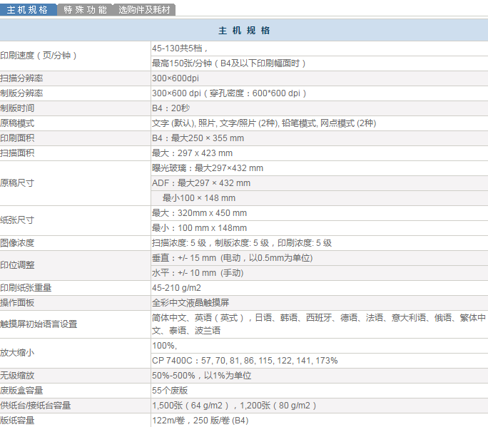488x427 pixels.
Task: Click the 45-210 g/m2 value
Action: tap(176, 288)
